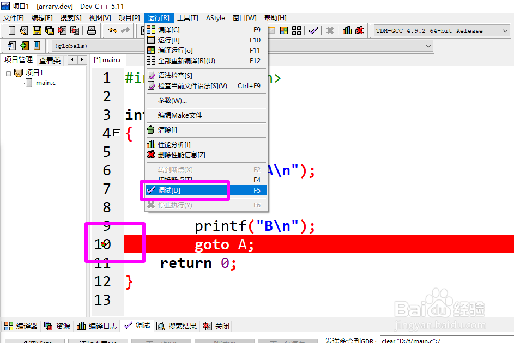The width and height of the screenshot is (514, 343).
Task: Click the first icon on second toolbar row
Action: coord(11,46)
